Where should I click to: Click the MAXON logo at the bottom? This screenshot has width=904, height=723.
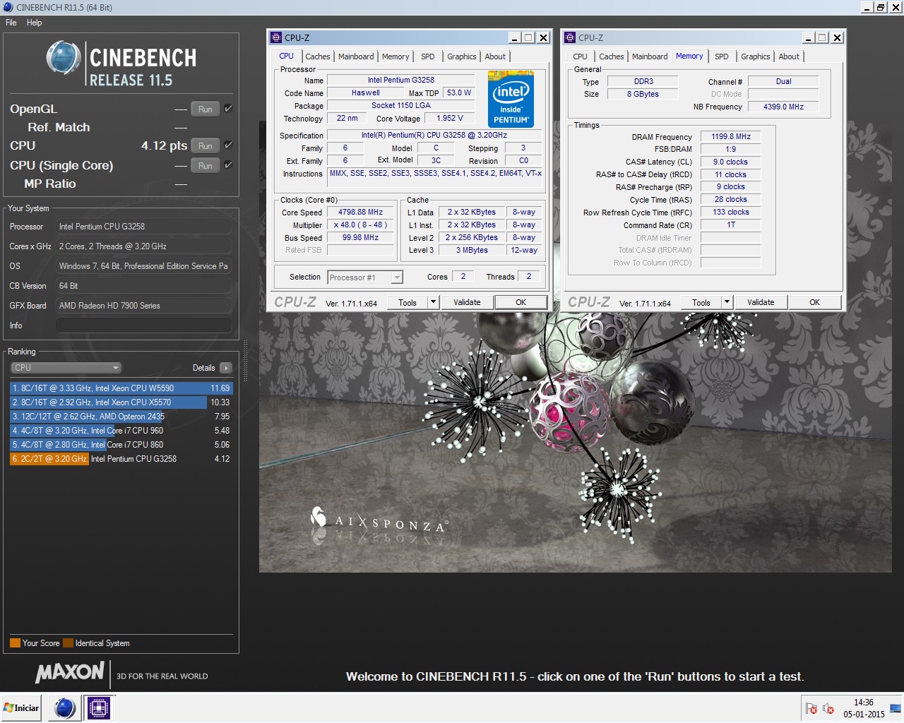pos(70,672)
